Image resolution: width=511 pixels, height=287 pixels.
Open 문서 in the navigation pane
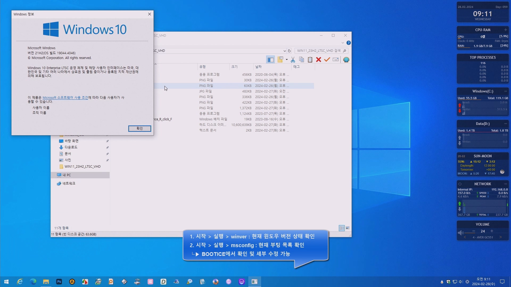[68, 154]
